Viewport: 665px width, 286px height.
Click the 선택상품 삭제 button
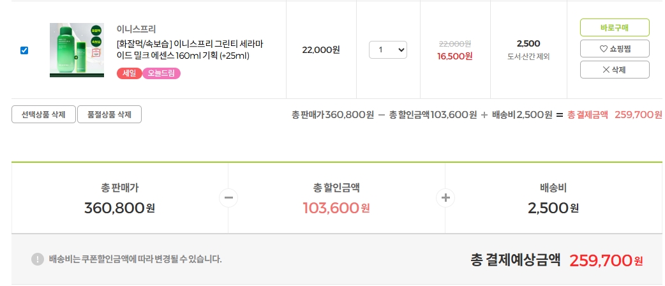click(x=43, y=115)
